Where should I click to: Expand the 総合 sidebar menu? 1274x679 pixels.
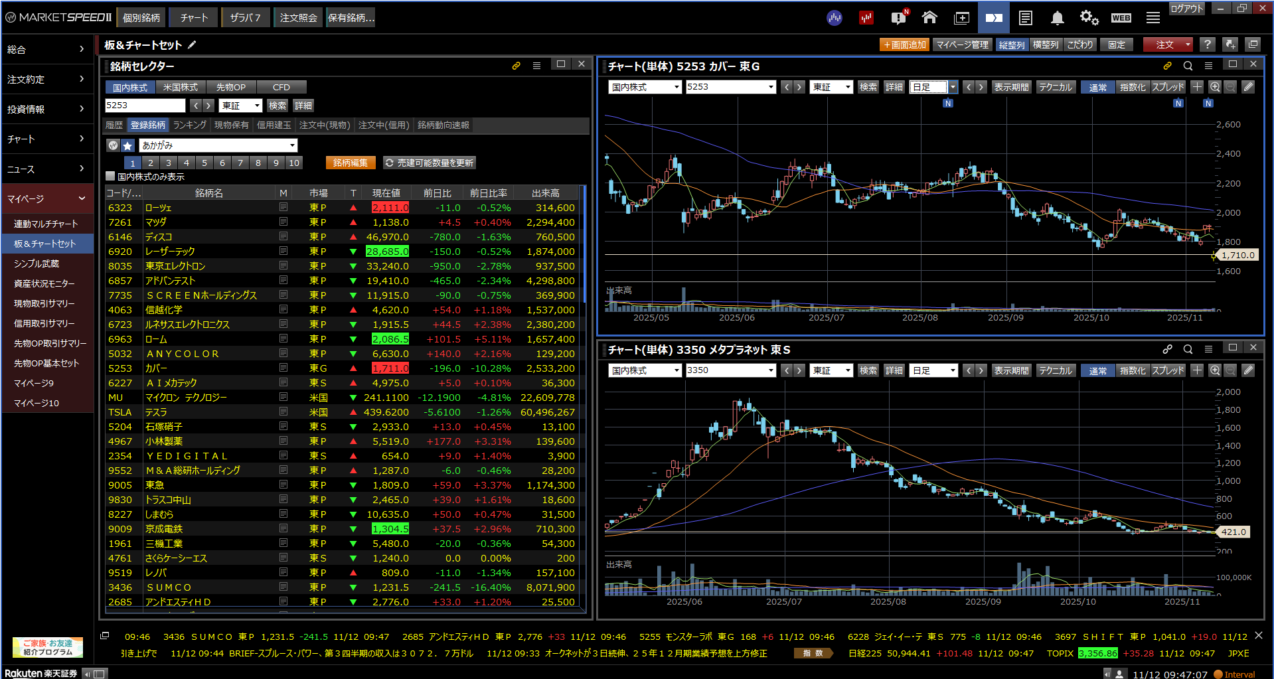tap(46, 49)
